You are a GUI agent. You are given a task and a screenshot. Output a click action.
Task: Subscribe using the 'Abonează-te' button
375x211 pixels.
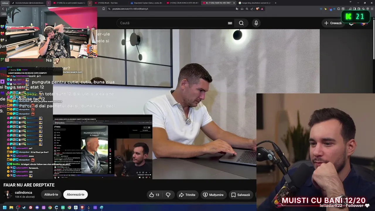76,195
